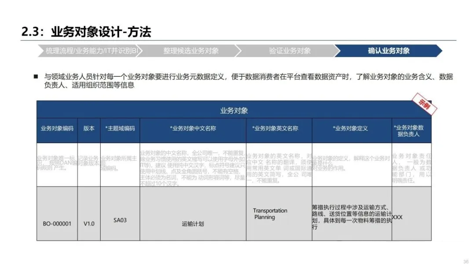Select the V1.0 version cell
475x267 pixels.
pyautogui.click(x=89, y=224)
